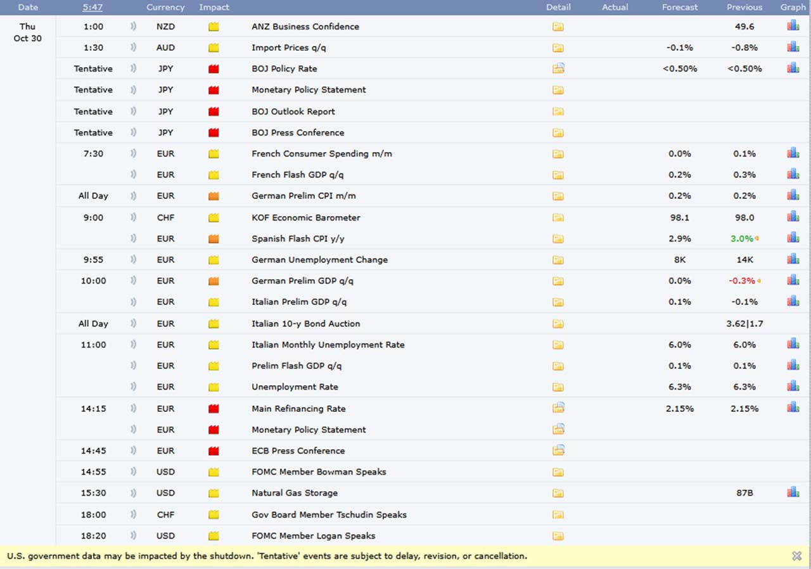Image resolution: width=811 pixels, height=569 pixels.
Task: Open the BOJ Outlook Report event
Action: coord(293,112)
